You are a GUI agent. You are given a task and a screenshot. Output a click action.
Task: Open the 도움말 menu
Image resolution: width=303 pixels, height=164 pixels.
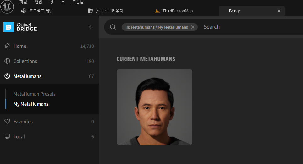(x=78, y=2)
